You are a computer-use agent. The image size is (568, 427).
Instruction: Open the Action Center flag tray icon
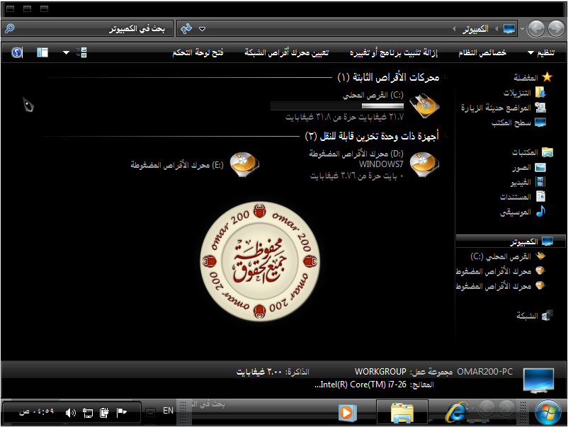click(x=122, y=412)
